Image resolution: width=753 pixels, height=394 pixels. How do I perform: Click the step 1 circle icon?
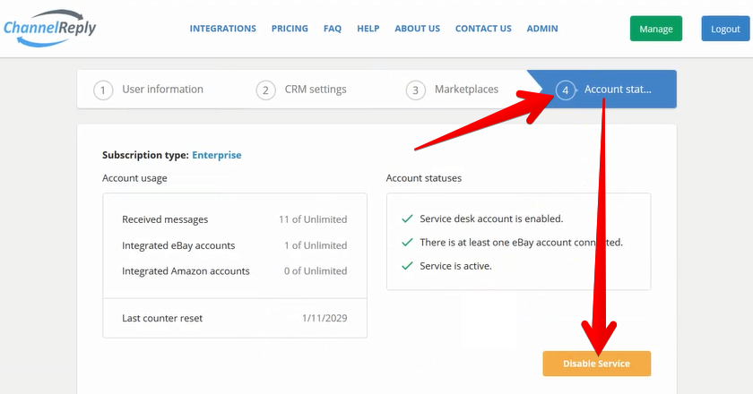point(103,90)
